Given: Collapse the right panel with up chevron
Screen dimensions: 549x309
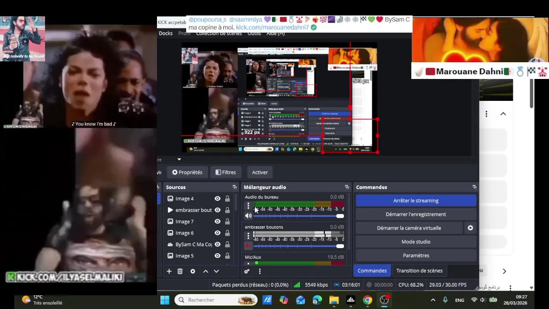Looking at the screenshot, I should (503, 114).
